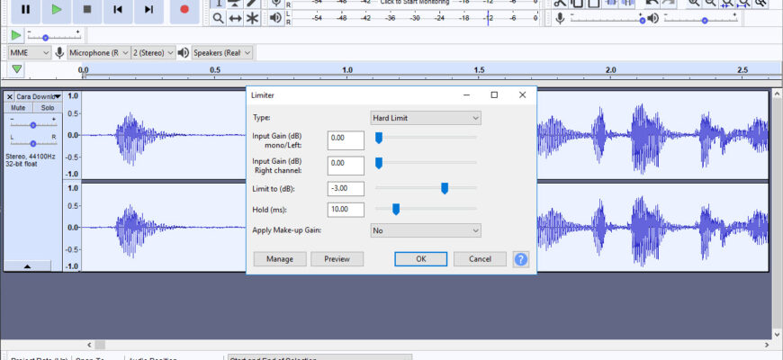This screenshot has height=360, width=783.
Task: Click the Stop transport button
Action: (86, 10)
